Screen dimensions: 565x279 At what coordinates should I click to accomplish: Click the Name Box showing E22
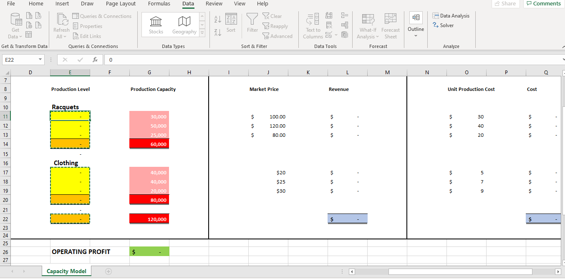click(x=19, y=60)
